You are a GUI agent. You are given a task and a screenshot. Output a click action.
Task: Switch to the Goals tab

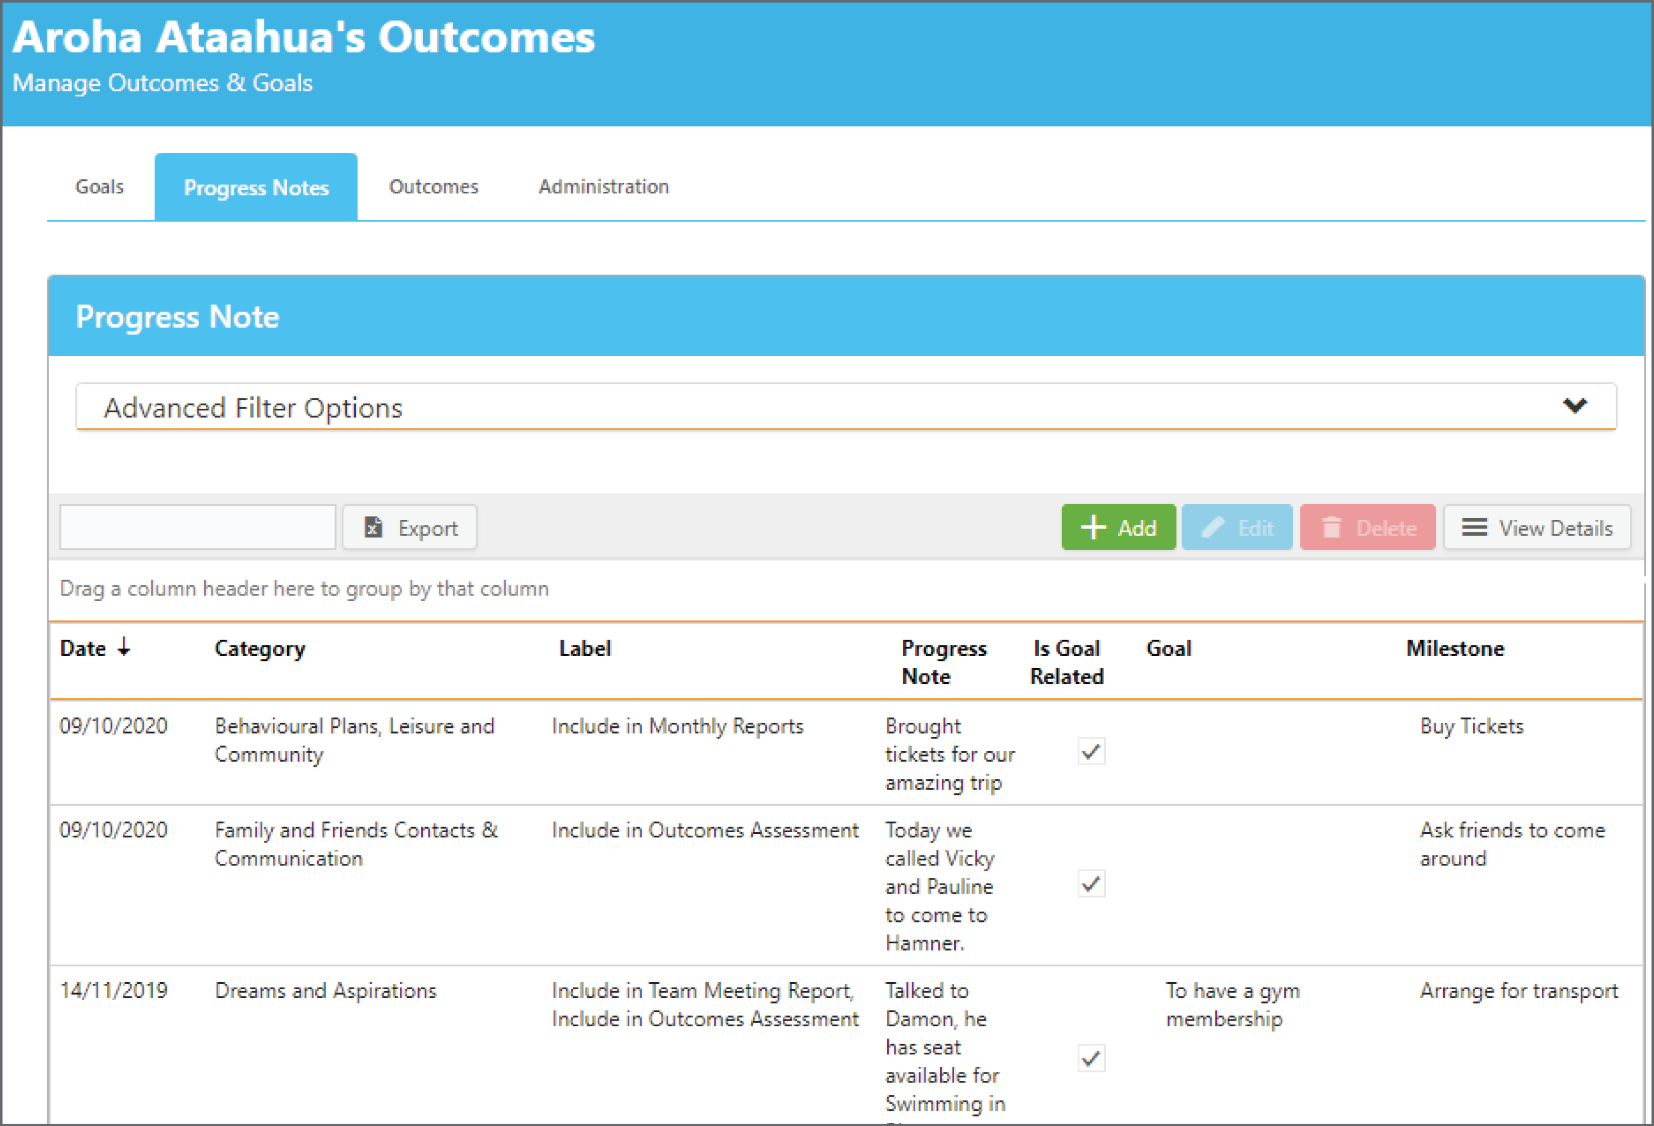99,187
